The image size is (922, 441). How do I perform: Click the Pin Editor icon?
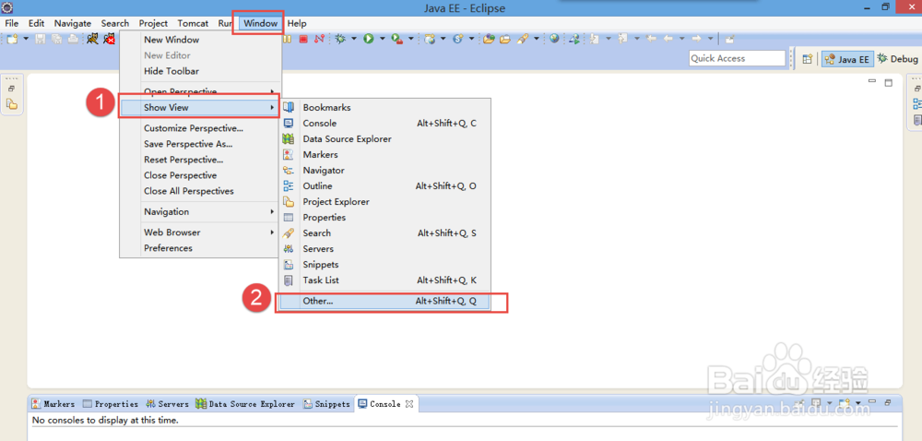[729, 40]
